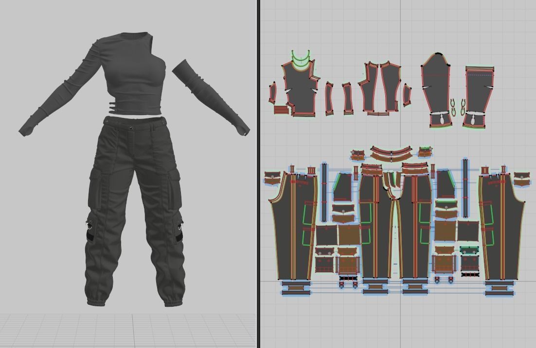Select the sleeve pattern with the rounded cap
536x348 pixels.
[x=435, y=83]
